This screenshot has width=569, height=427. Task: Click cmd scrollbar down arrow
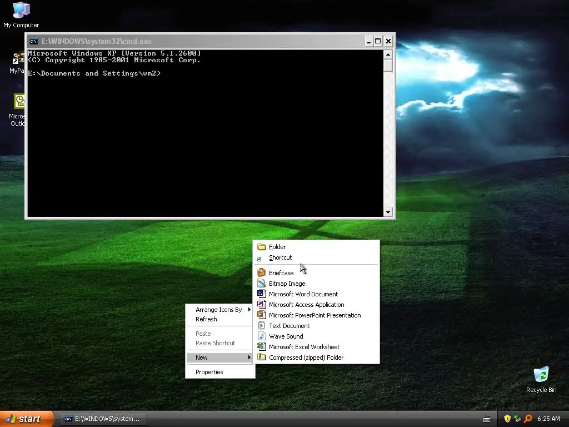click(x=388, y=212)
